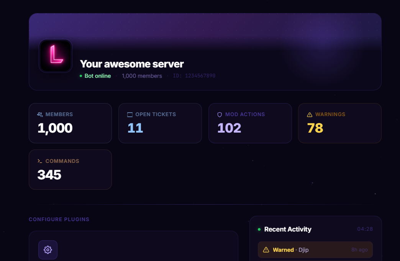This screenshot has width=400, height=261.
Task: Click the Members people icon
Action: [40, 115]
